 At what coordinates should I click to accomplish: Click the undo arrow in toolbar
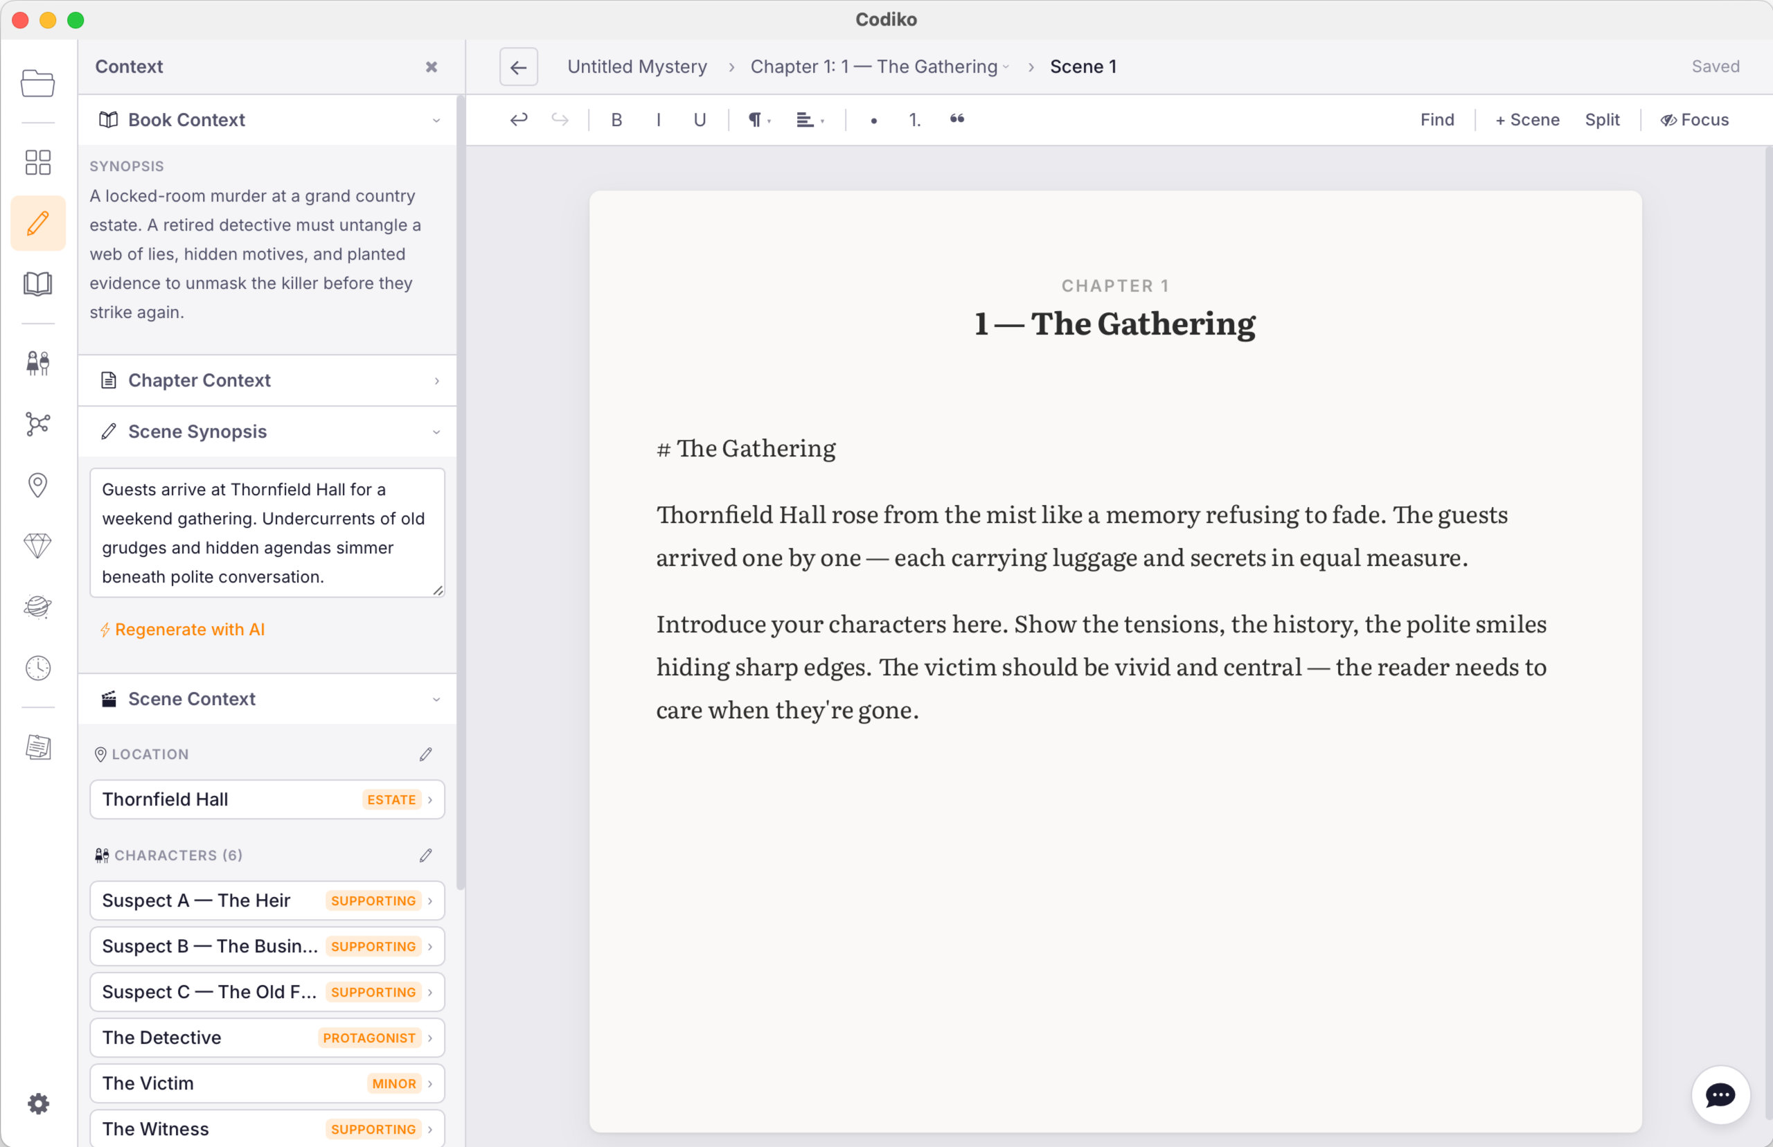518,119
